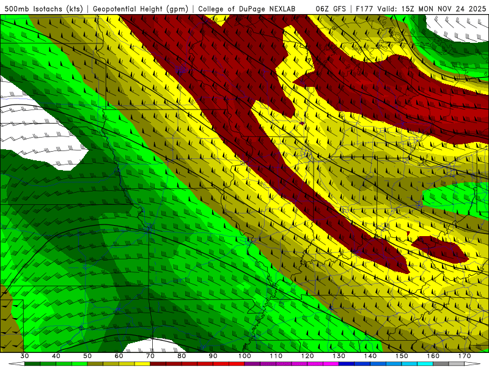The width and height of the screenshot is (489, 367).
Task: Click the 170 kts colorbar label
Action: (465, 356)
